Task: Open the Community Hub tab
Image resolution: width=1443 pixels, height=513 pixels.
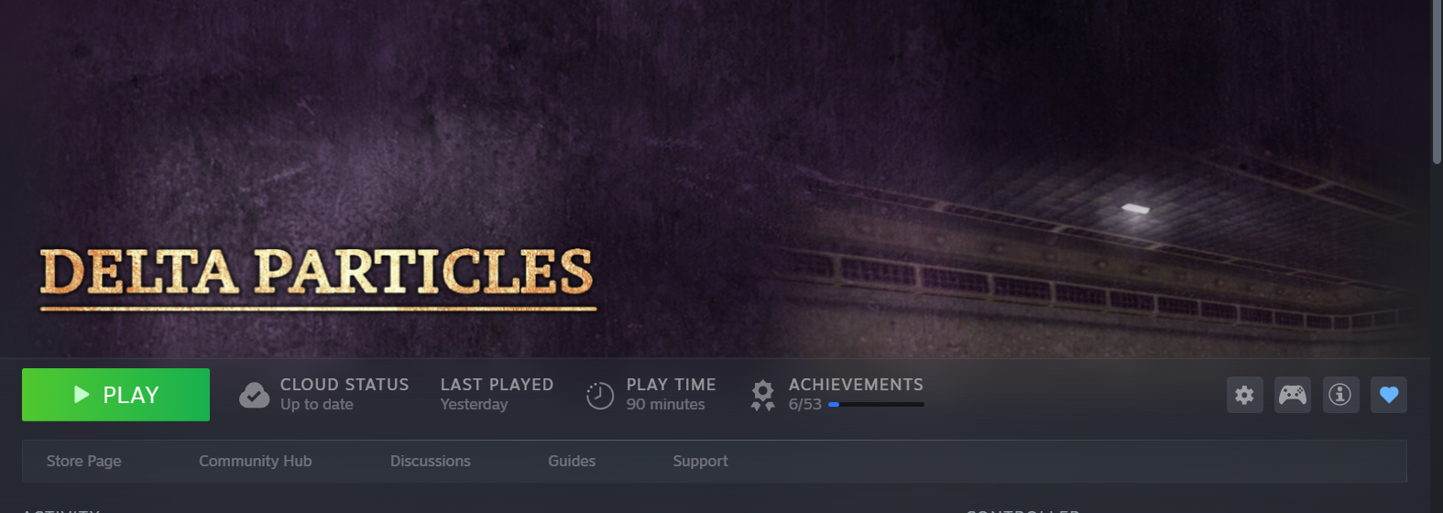Action: 256,461
